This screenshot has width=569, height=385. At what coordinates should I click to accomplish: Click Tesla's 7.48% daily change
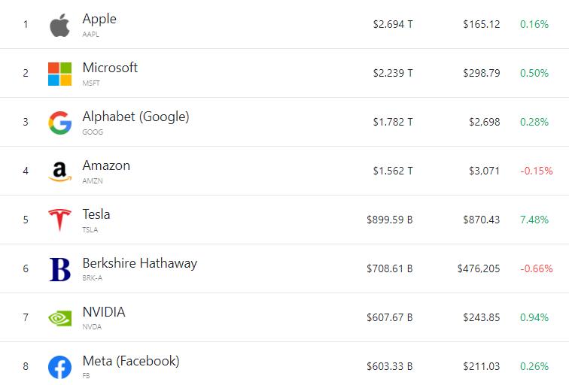pos(534,220)
